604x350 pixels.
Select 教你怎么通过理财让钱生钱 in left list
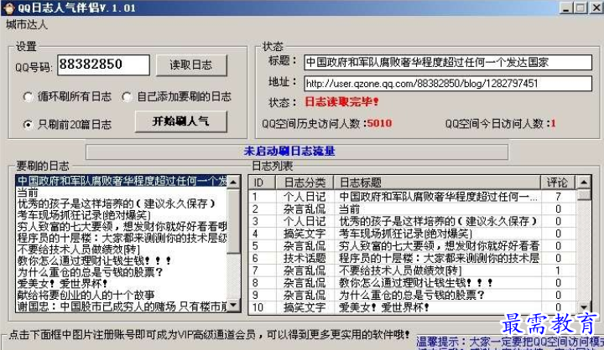[122, 260]
